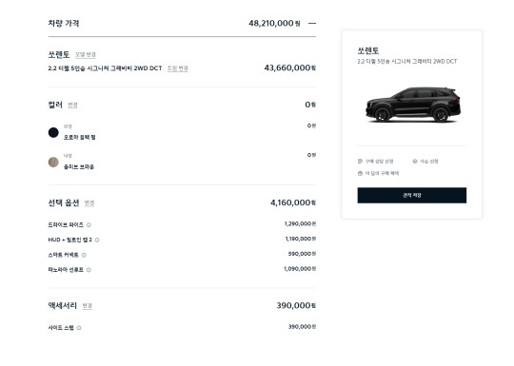Click the 시승 신청 text link
This screenshot has height=366, width=514.
point(429,161)
